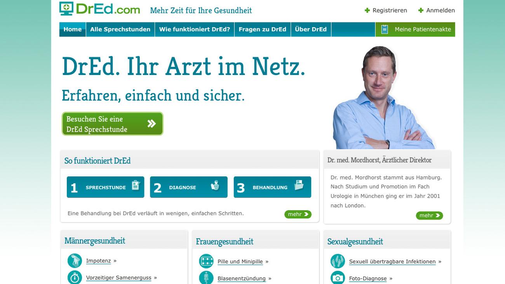
Task: Go to the Fragen zu DrEd tab
Action: tap(263, 30)
